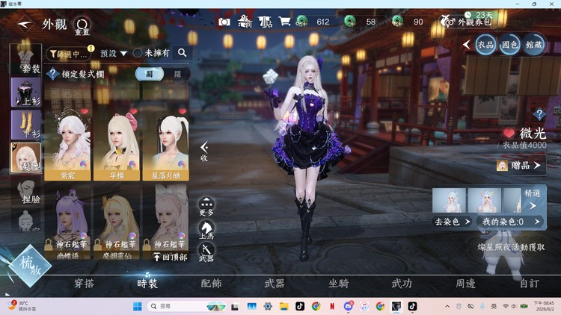Open the search magnifier in filter bar
561x315 pixels.
click(182, 53)
